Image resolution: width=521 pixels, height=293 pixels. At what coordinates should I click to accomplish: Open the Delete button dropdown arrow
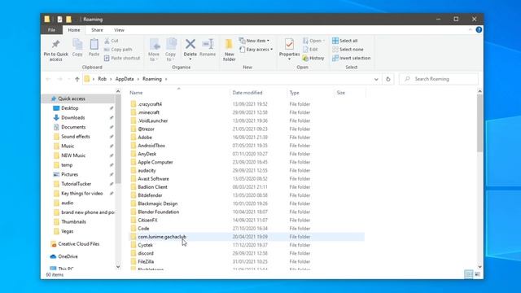[190, 59]
